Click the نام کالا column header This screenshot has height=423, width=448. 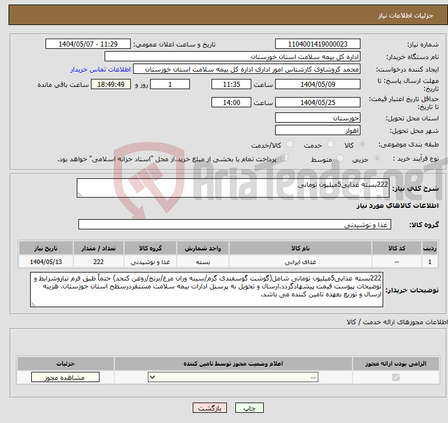300,248
